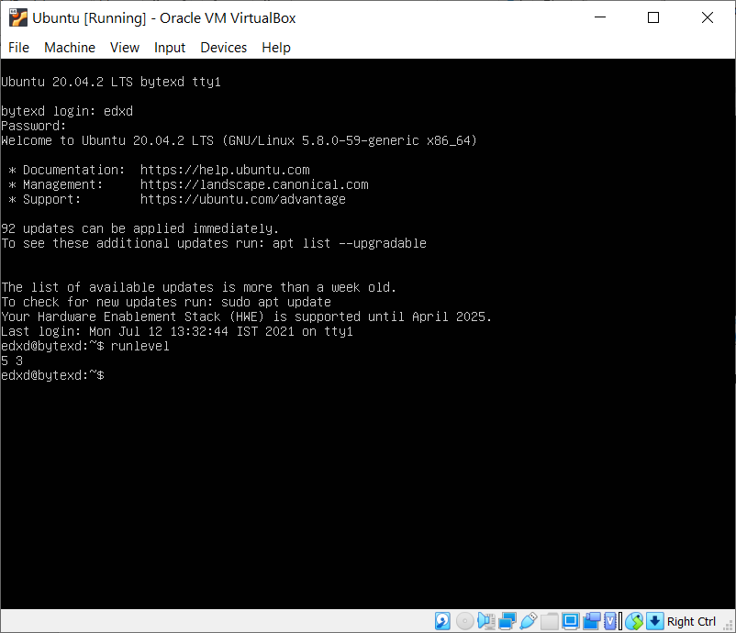Open the Machine menu
Viewport: 736px width, 633px height.
(x=69, y=48)
